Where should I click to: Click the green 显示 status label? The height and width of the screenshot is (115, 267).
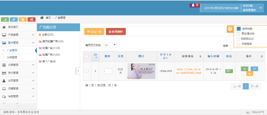tap(229, 71)
